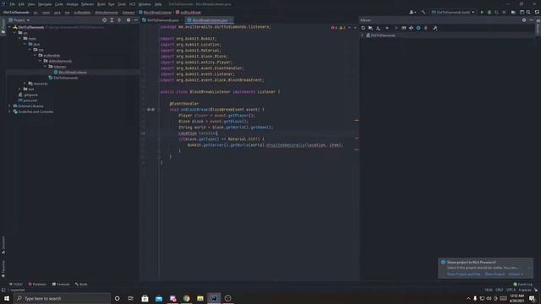Click the errors and warnings indicator in editor
The height and width of the screenshot is (304, 541).
pos(339,28)
